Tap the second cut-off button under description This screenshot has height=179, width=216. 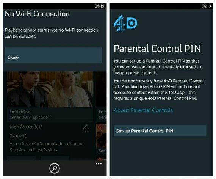(x=55, y=158)
